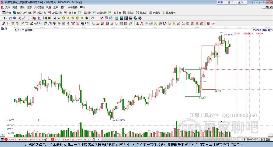Screen dimensions: 273x147
Task: Expand the 日 period dropdown
Action: 6,18
